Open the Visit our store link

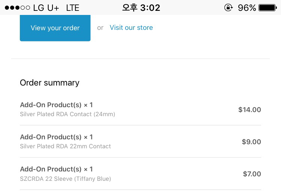131,28
